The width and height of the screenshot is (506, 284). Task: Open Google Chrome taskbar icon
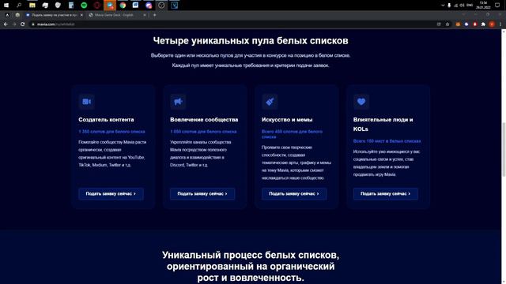click(x=123, y=6)
